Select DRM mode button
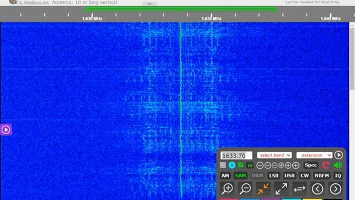355x200 pixels. pyautogui.click(x=257, y=176)
